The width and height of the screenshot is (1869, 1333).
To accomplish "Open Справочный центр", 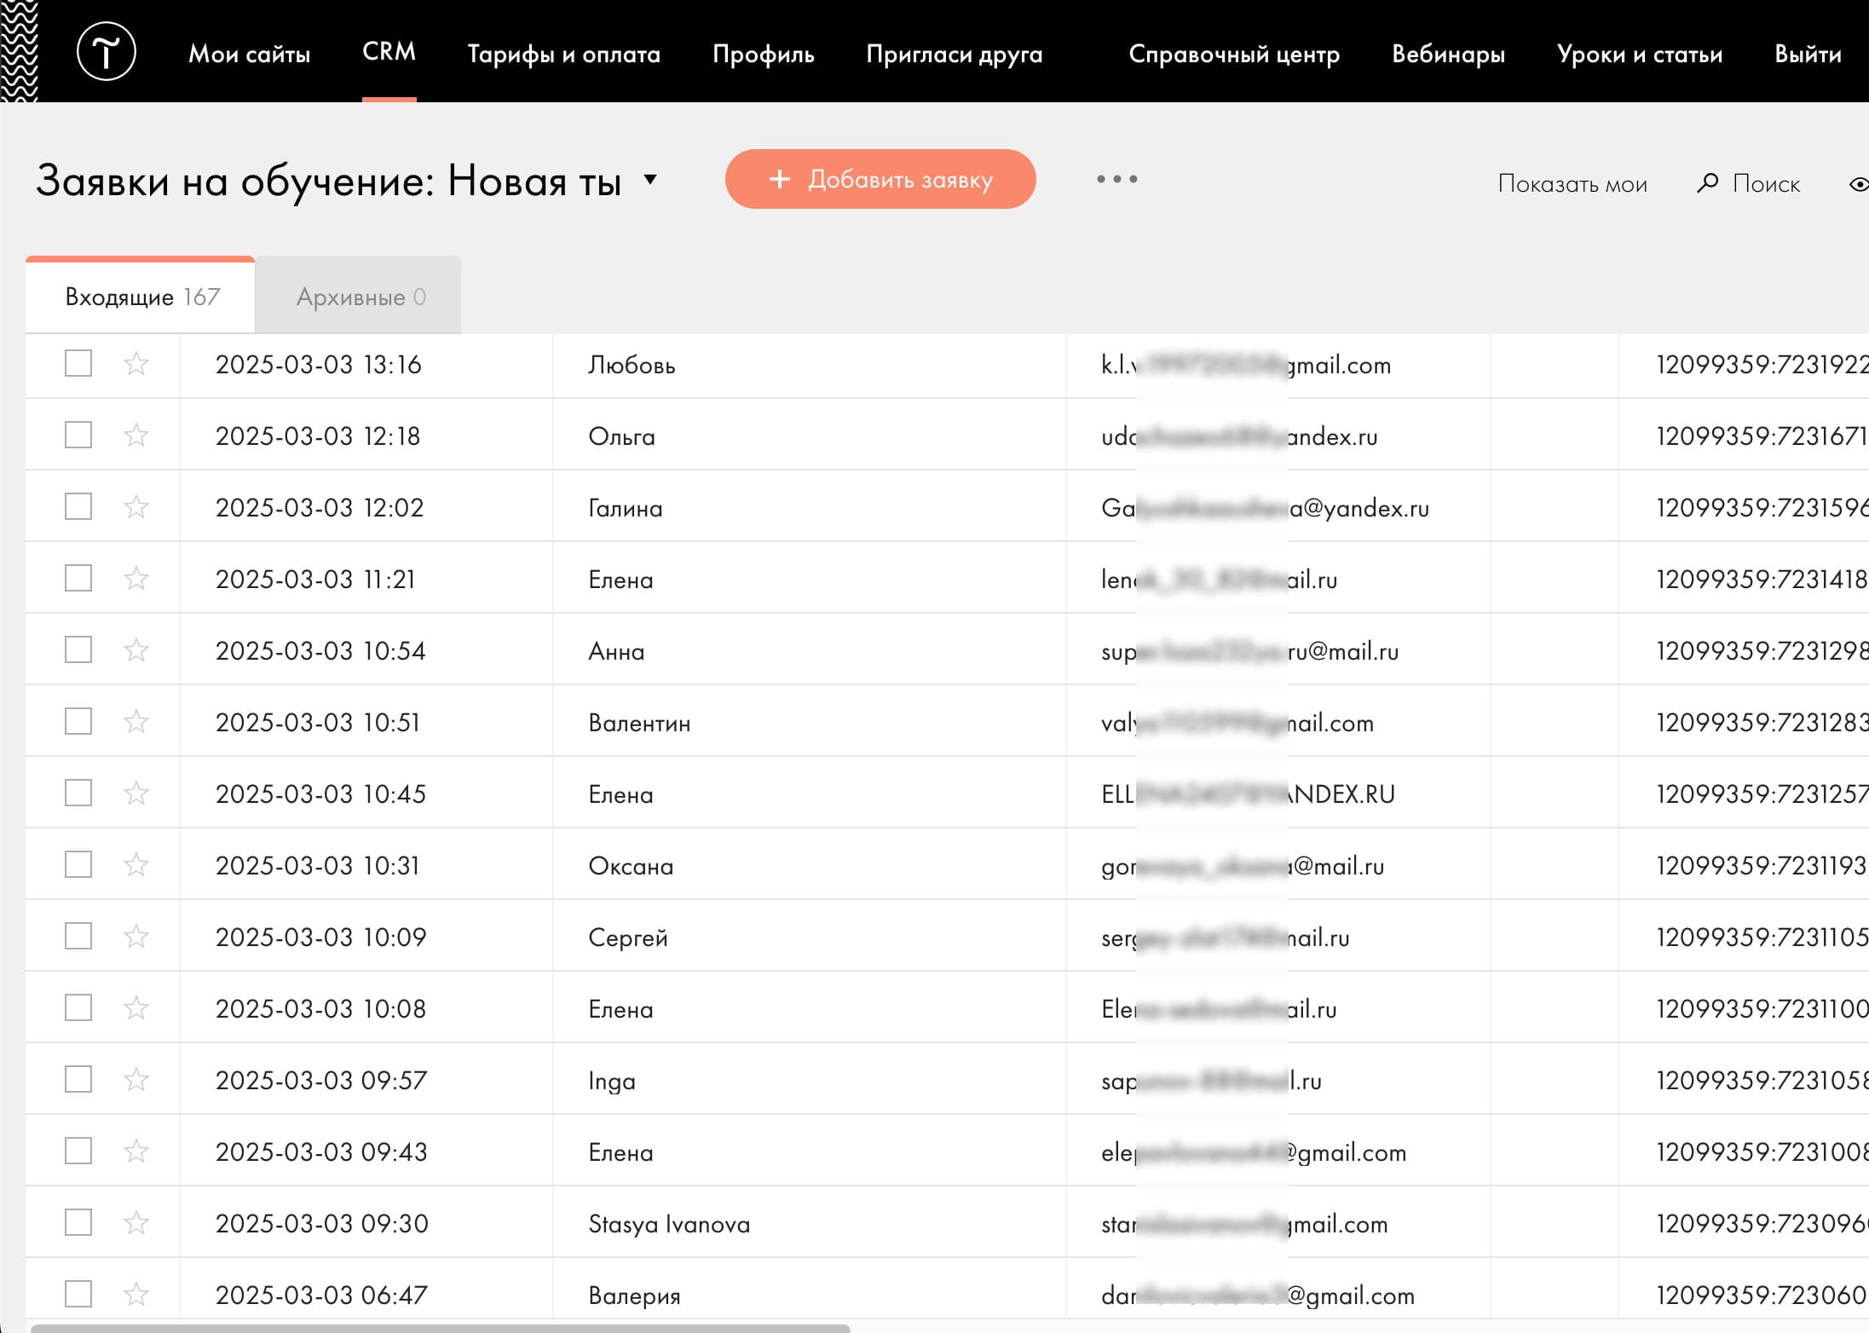I will pos(1233,54).
